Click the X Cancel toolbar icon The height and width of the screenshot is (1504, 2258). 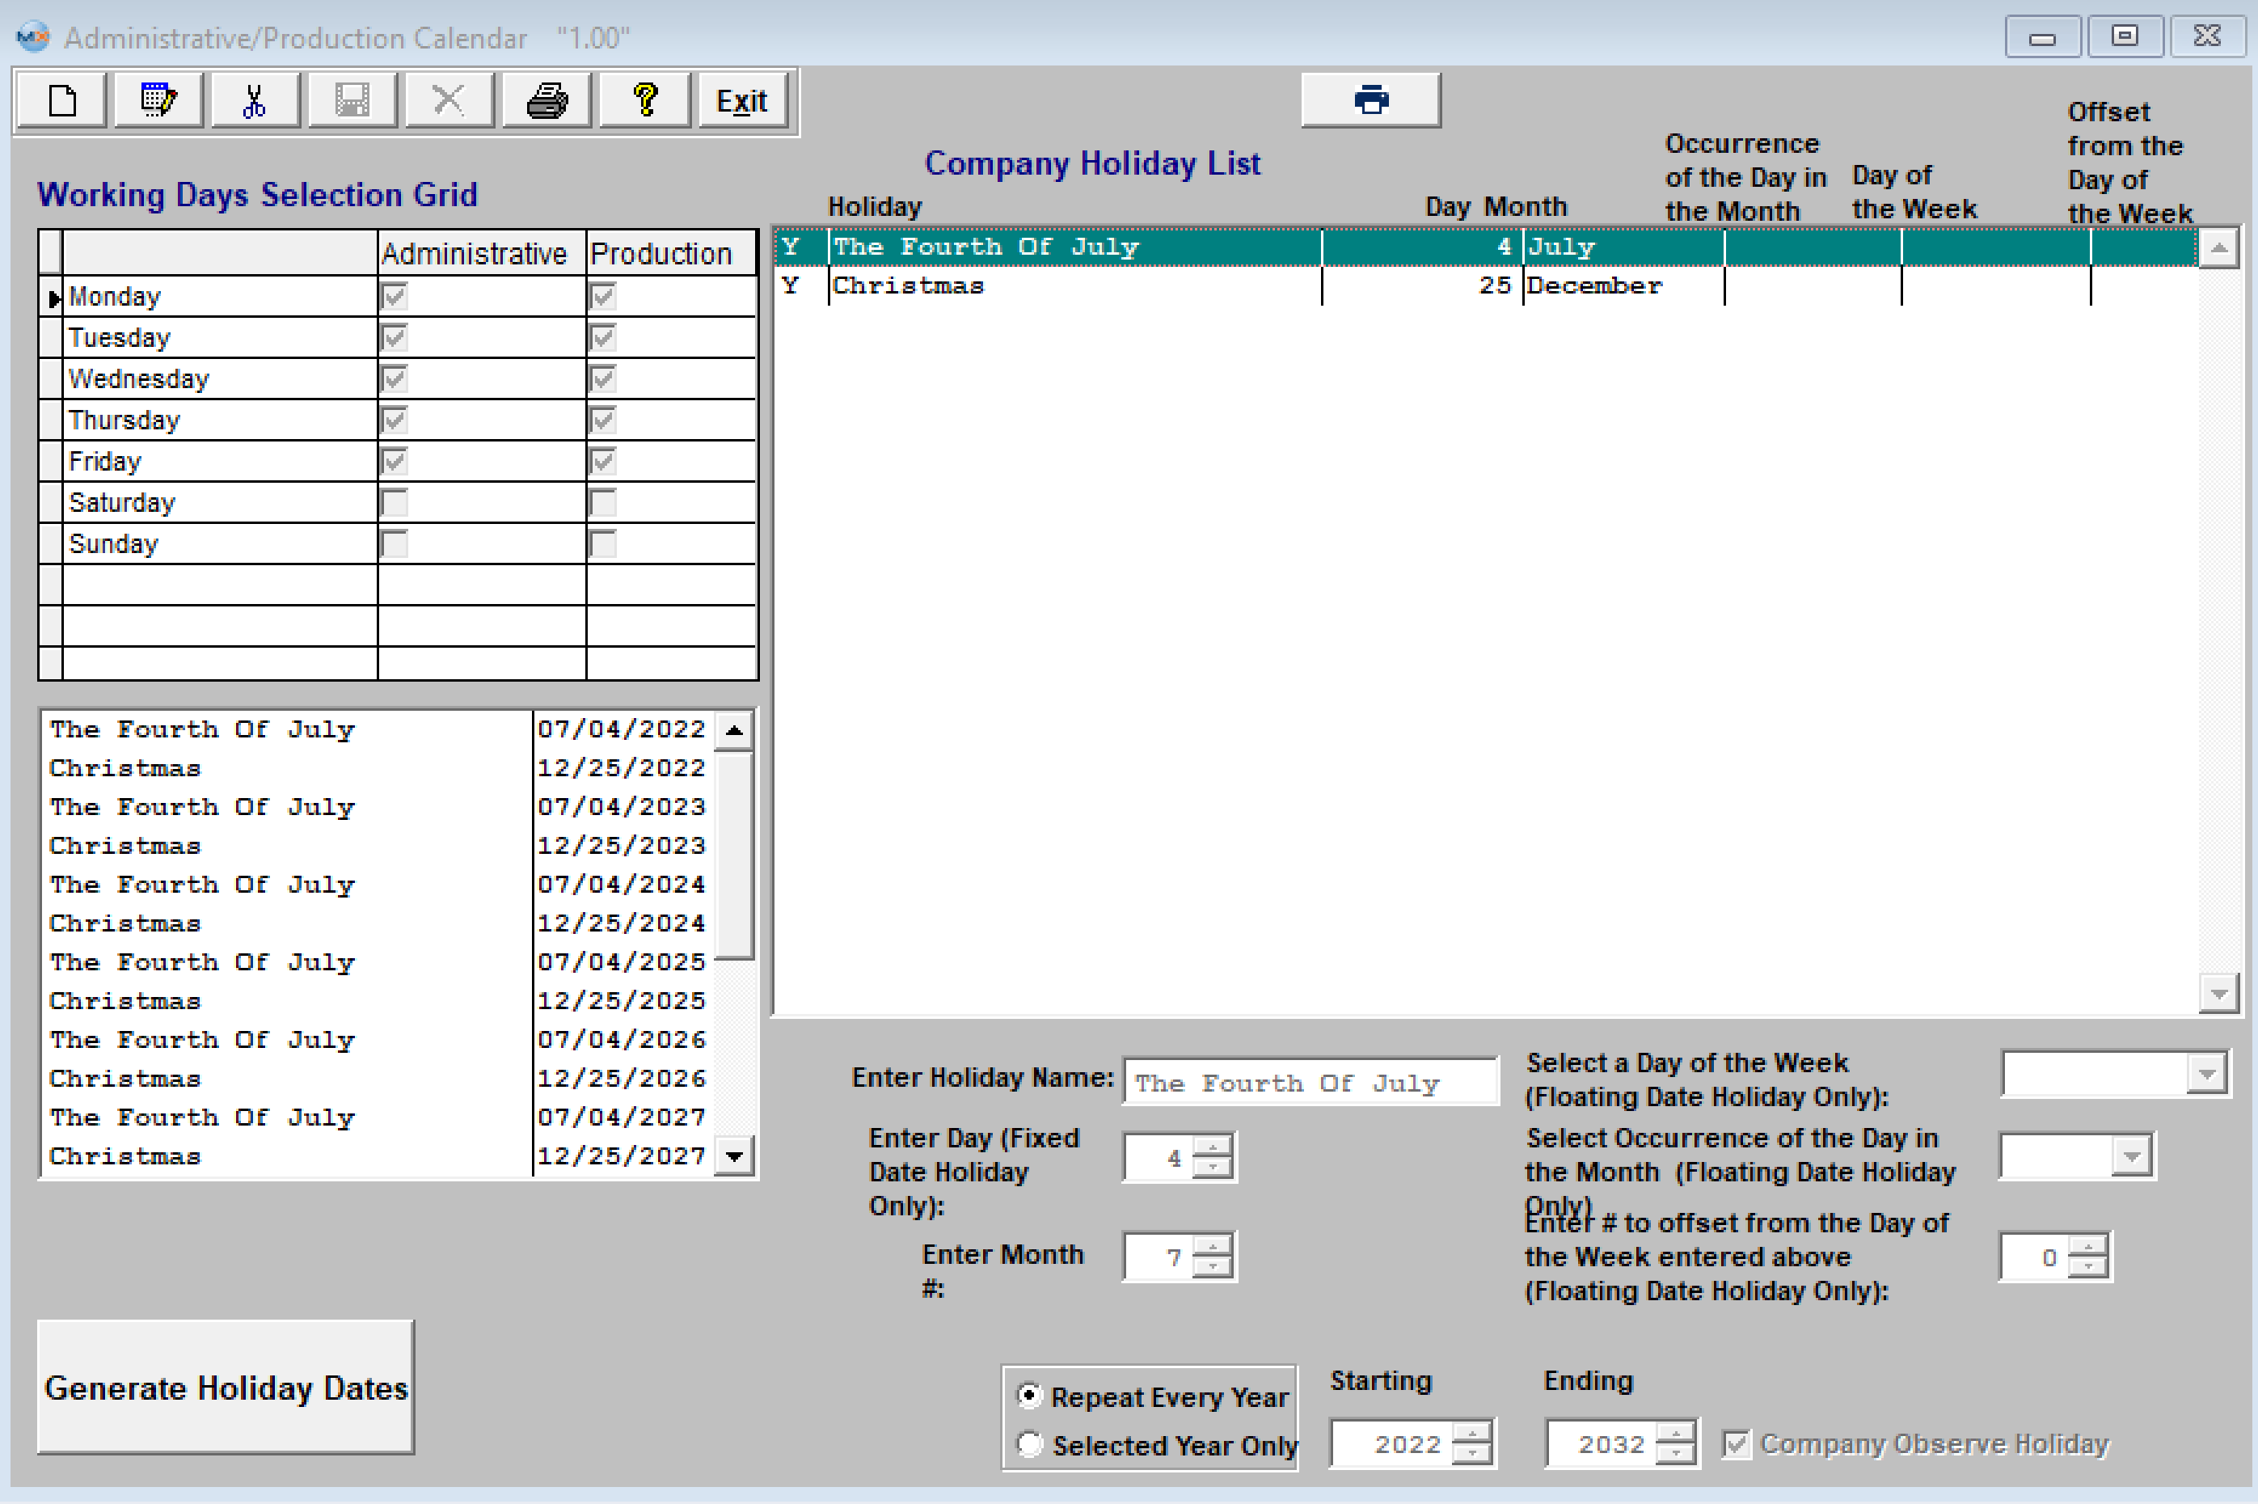click(448, 99)
